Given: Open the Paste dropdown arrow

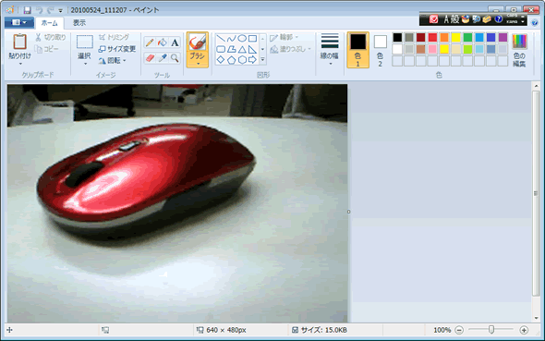Looking at the screenshot, I should click(19, 64).
